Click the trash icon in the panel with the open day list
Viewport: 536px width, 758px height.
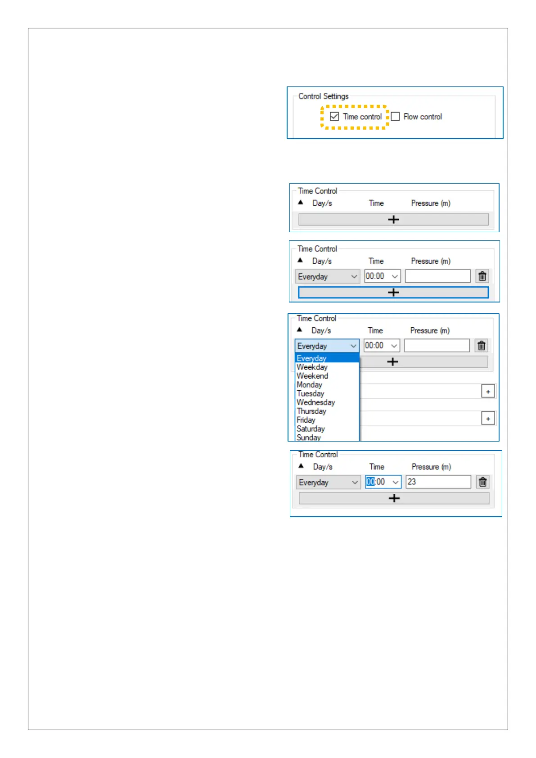[x=481, y=346]
